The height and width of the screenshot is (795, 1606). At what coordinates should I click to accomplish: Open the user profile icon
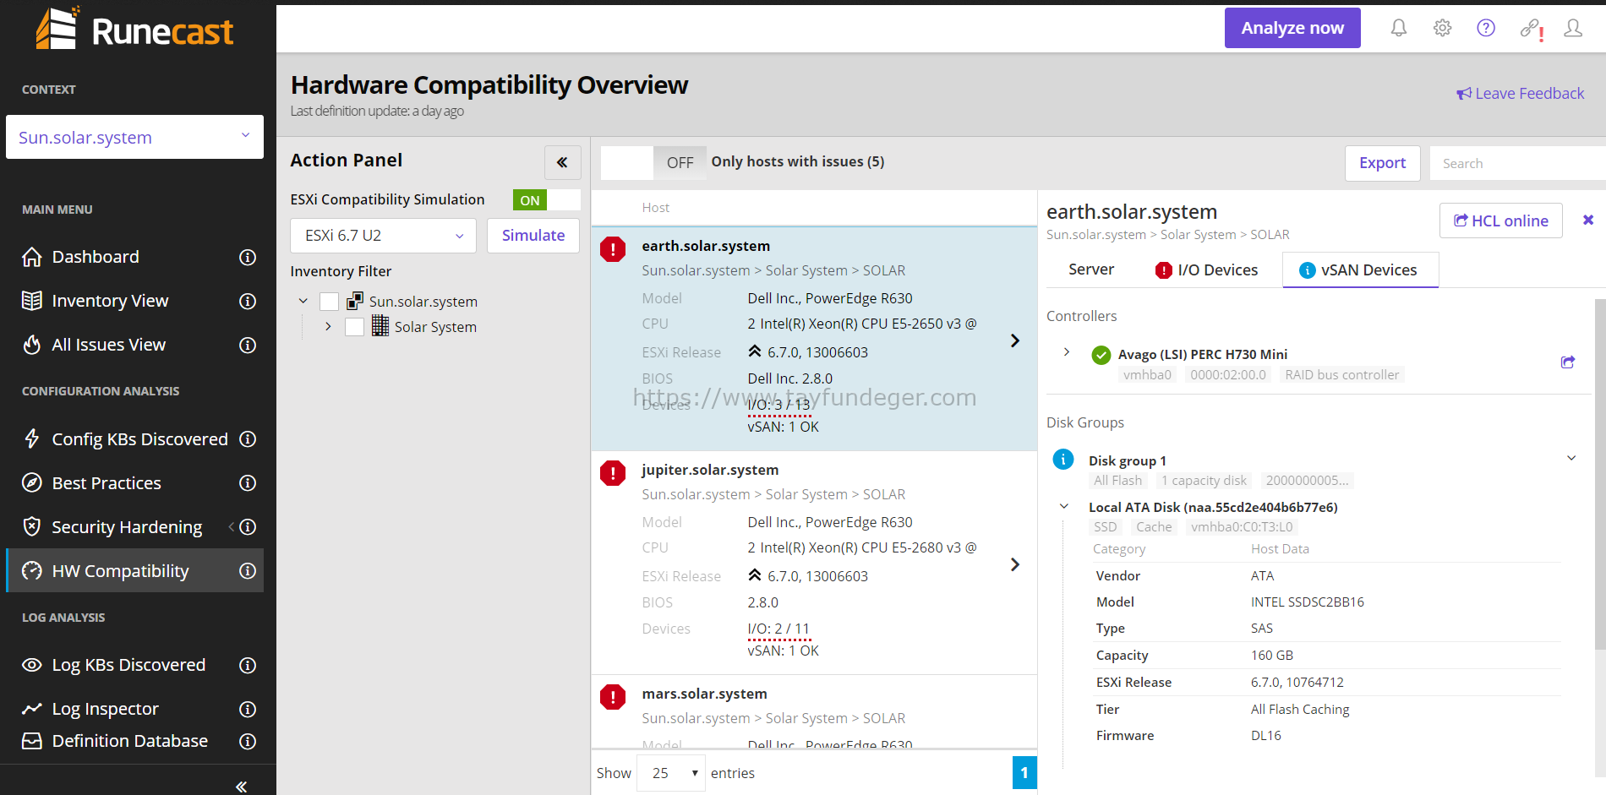(x=1572, y=28)
